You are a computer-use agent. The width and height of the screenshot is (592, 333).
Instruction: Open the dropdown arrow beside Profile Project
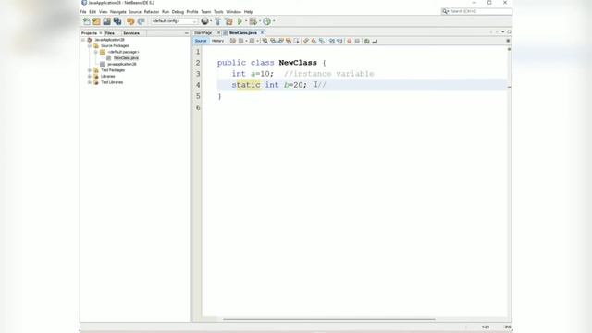274,21
